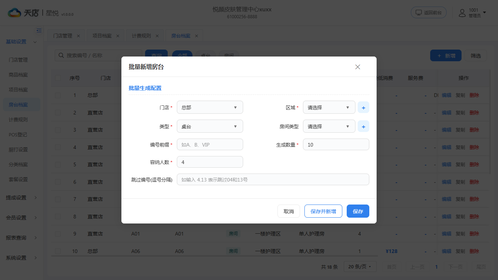Close the 房台档案 tab
Viewport: 498px width, 280px height.
coord(197,36)
